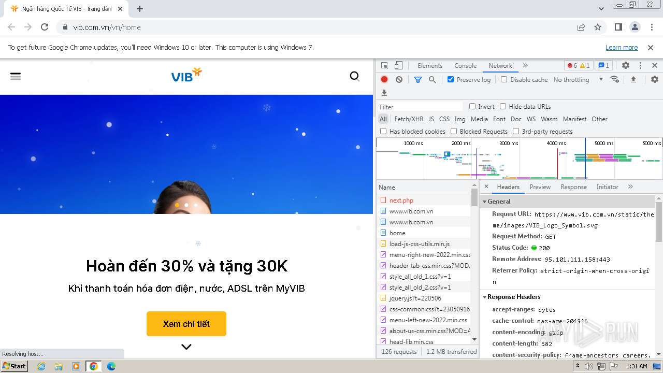The height and width of the screenshot is (373, 663).
Task: Open a new browser tab
Action: point(140,9)
